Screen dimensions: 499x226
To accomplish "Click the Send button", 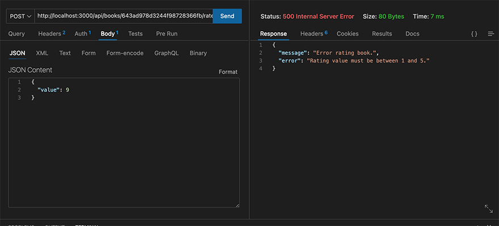I will click(x=227, y=16).
